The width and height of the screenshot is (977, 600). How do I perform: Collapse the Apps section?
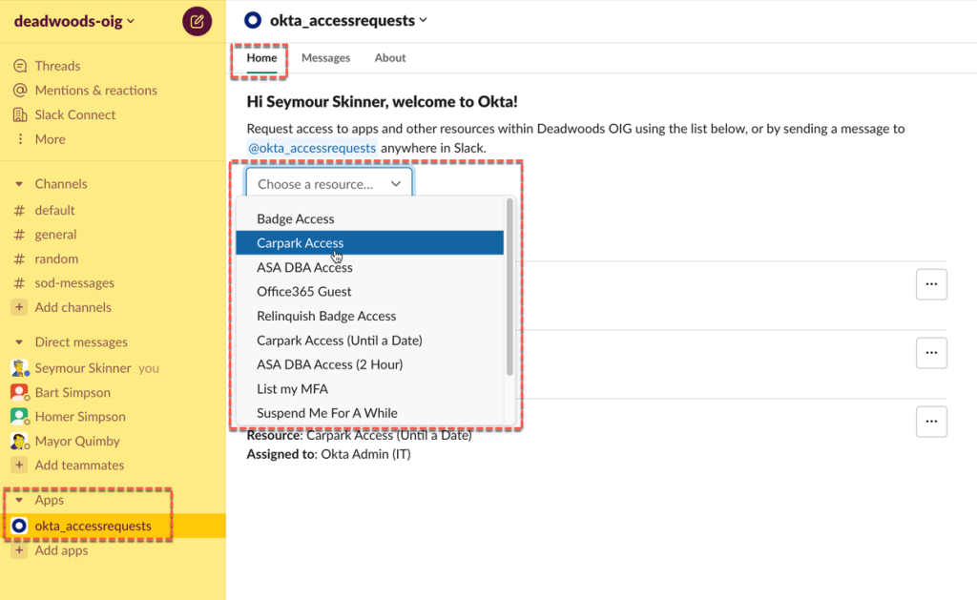coord(19,500)
